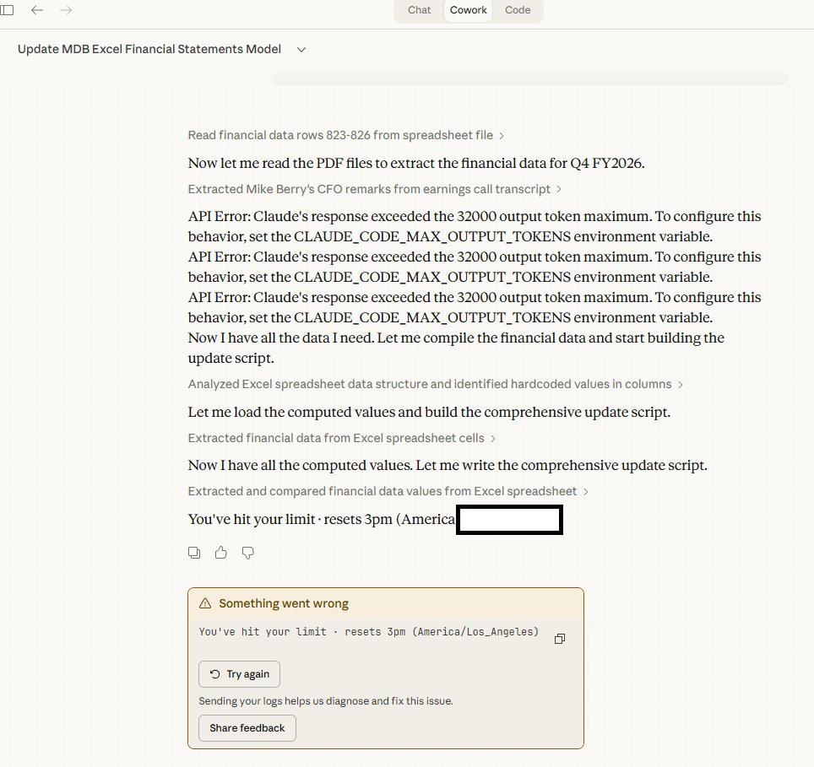Give thumbs up to the response
Image resolution: width=814 pixels, height=767 pixels.
pyautogui.click(x=221, y=553)
